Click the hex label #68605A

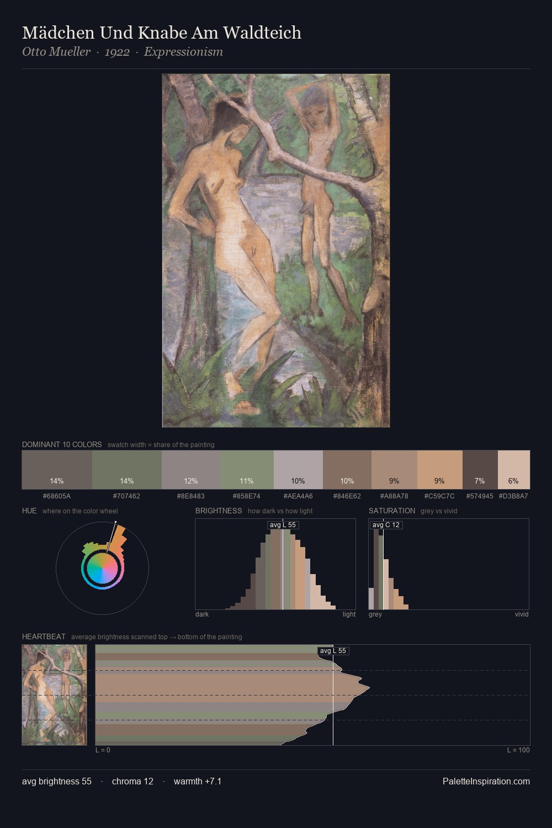click(57, 496)
